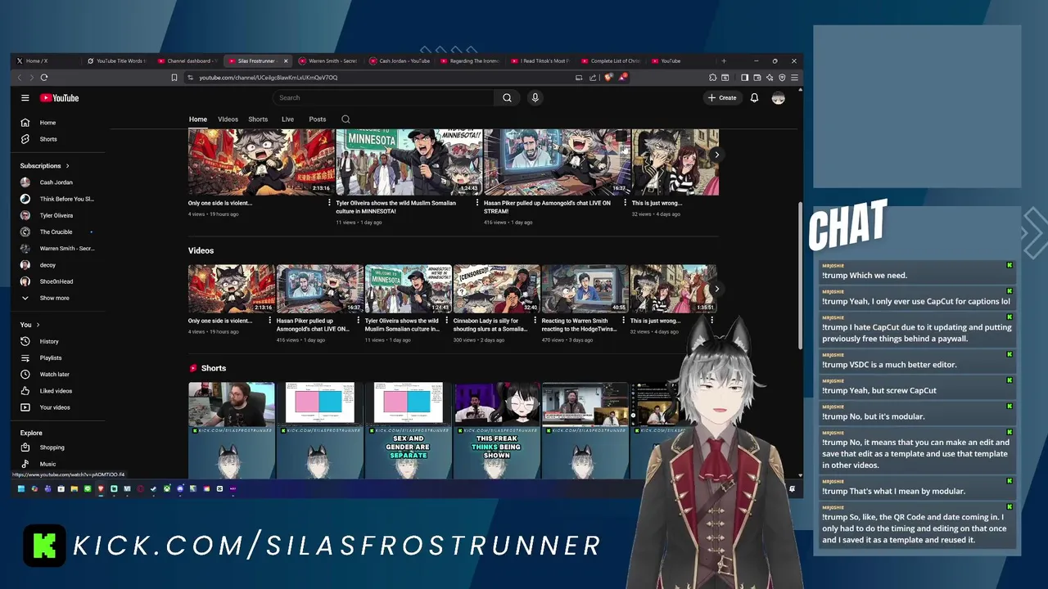Close the Silas Frostrunner browser tab
Viewport: 1048px width, 589px height.
[286, 61]
